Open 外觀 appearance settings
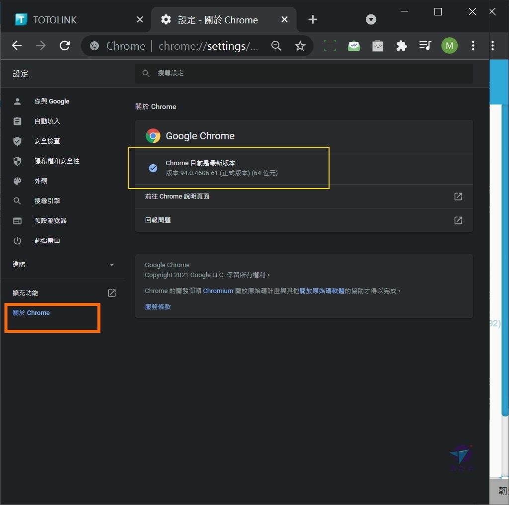 pos(41,181)
